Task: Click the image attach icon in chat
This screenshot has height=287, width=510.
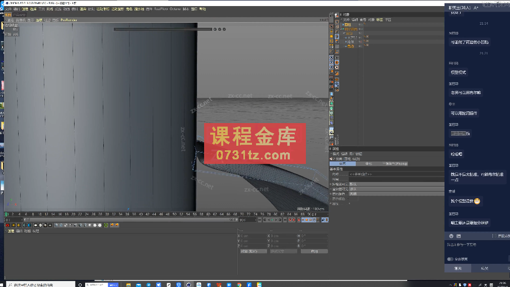Action: click(459, 236)
